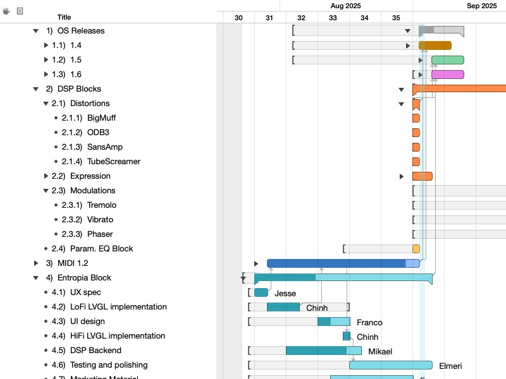
Task: Collapse the OS Releases group
Action: click(x=36, y=31)
